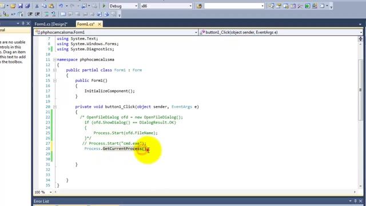Start debugging with the green play icon
The width and height of the screenshot is (366, 206).
(104, 6)
